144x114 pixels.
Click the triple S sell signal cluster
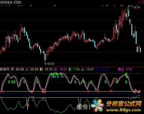pyautogui.click(x=12, y=82)
